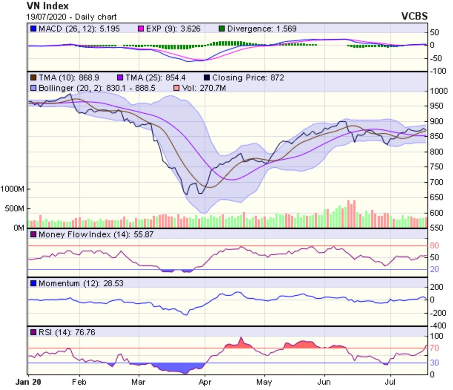Screen dimensions: 453x390
Task: Click the light blue Bollinger legend square
Action: [33, 88]
